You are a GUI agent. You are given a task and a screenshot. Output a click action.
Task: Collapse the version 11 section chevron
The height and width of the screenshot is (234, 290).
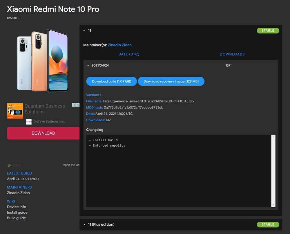[84, 30]
